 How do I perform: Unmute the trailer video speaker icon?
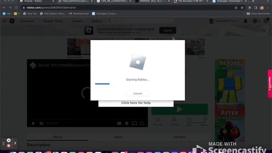point(42,123)
